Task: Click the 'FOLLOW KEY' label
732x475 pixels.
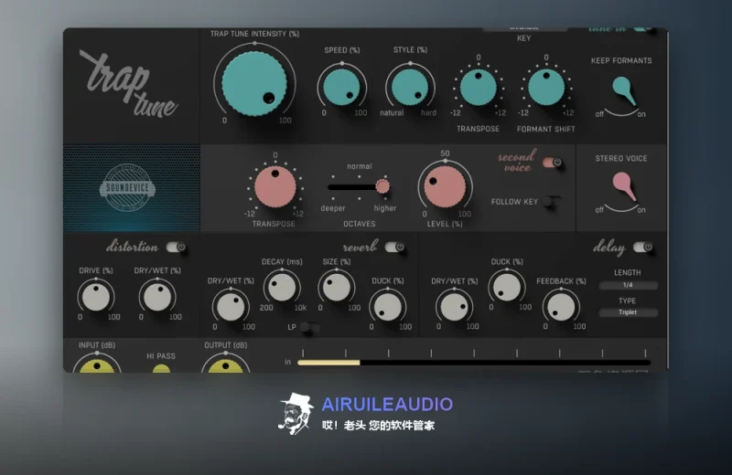Action: click(x=514, y=202)
